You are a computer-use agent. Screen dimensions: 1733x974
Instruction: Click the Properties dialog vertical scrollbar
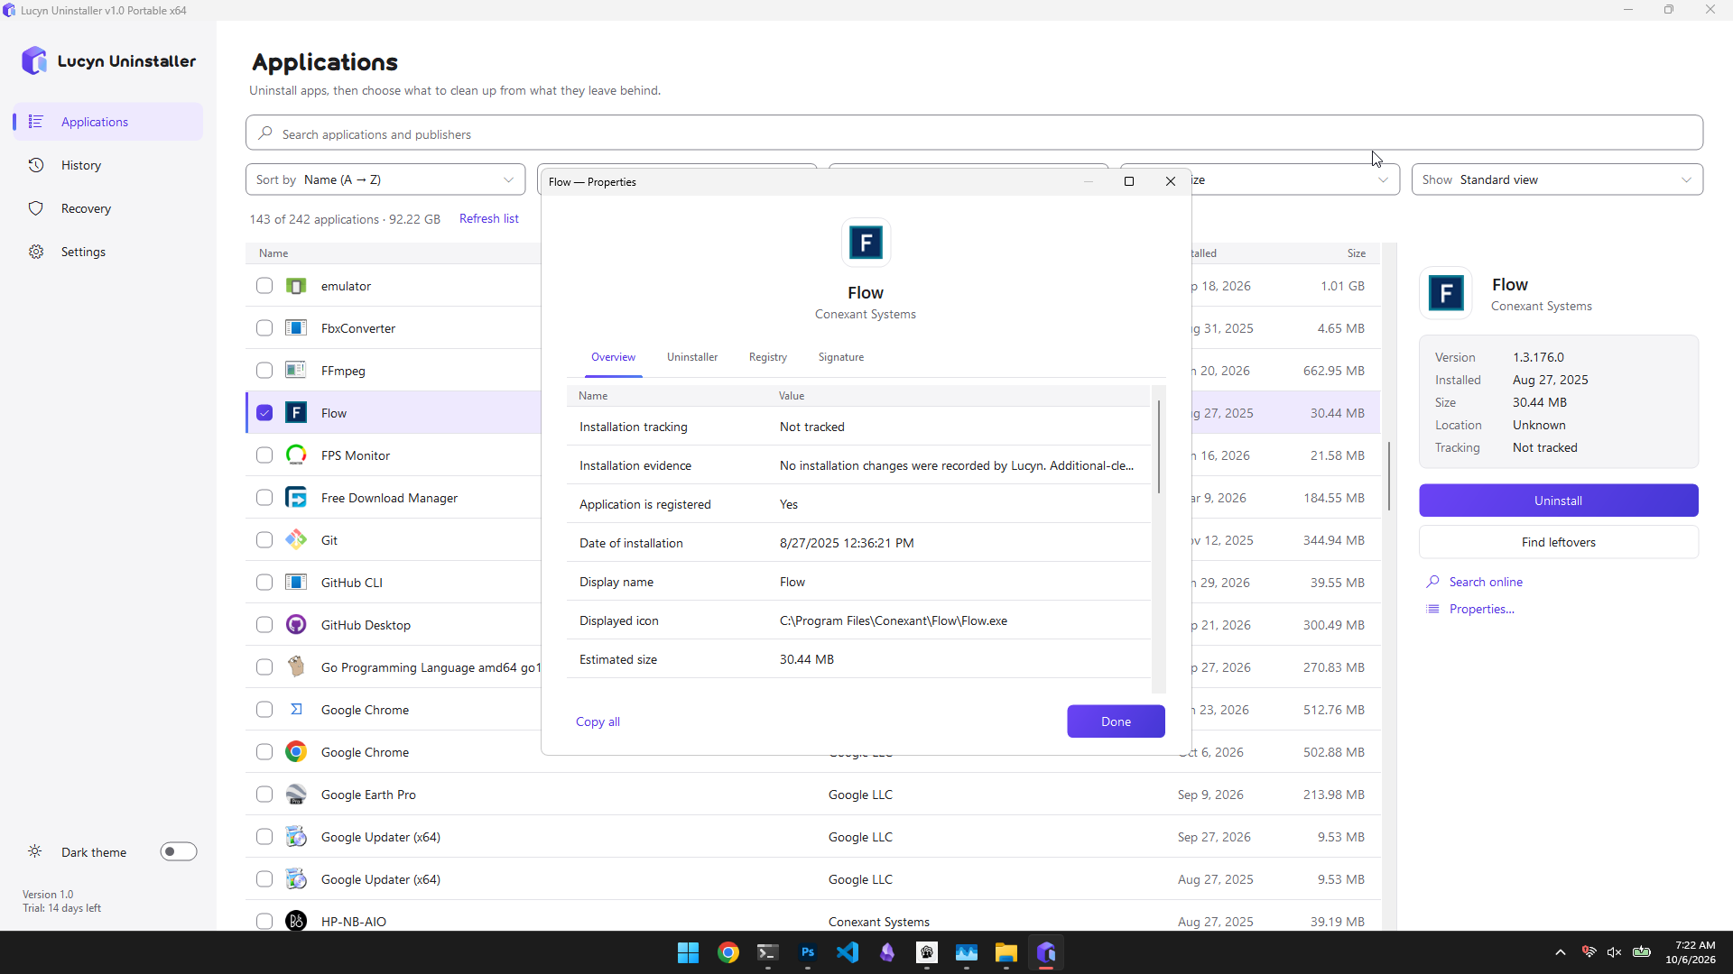pos(1159,447)
